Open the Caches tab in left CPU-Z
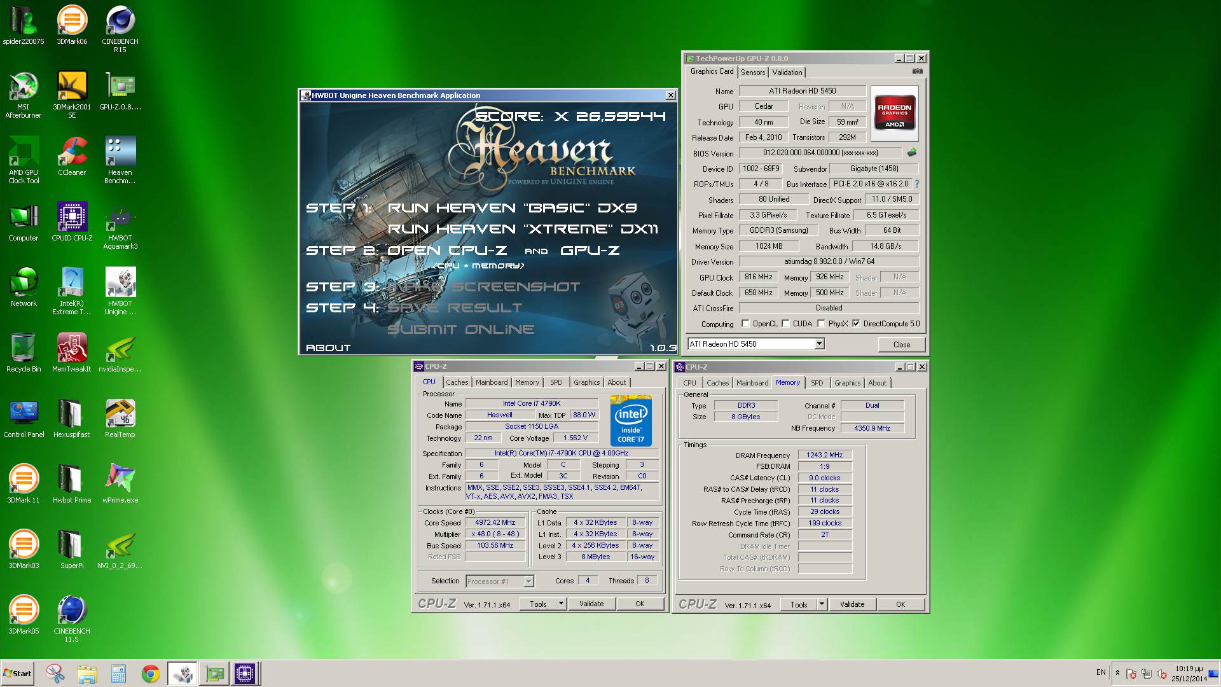The height and width of the screenshot is (687, 1221). click(457, 382)
